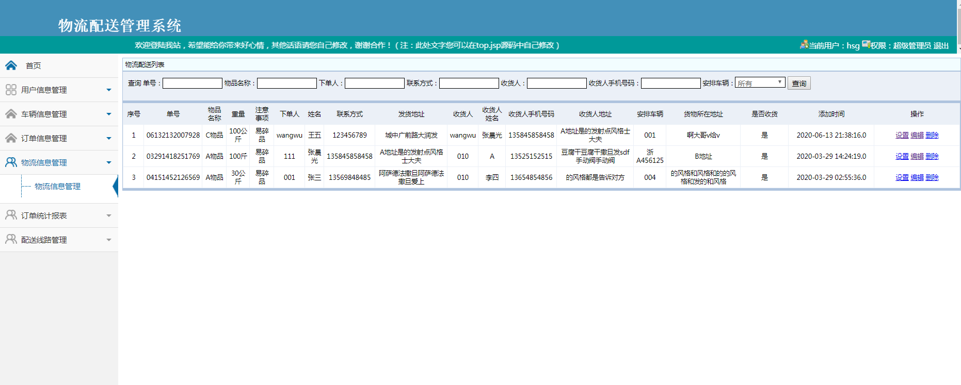
Task: Select the 物流信息管理 submenu tree item
Action: point(57,186)
